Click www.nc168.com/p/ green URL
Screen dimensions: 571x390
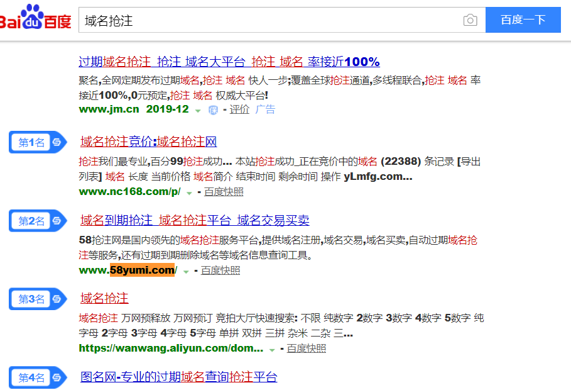pyautogui.click(x=129, y=191)
